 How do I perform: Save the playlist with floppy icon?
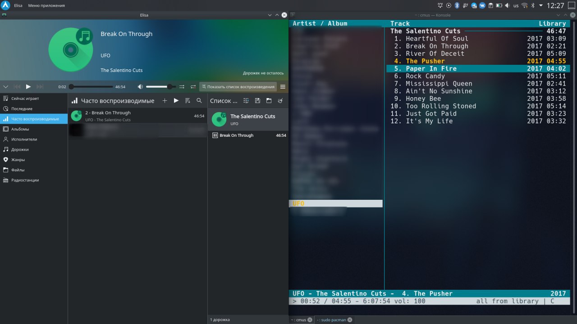click(257, 101)
